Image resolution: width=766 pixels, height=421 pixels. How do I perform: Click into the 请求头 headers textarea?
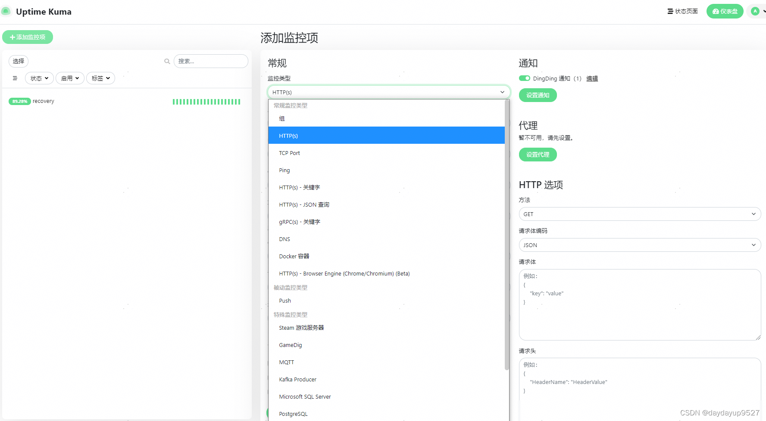pos(640,389)
